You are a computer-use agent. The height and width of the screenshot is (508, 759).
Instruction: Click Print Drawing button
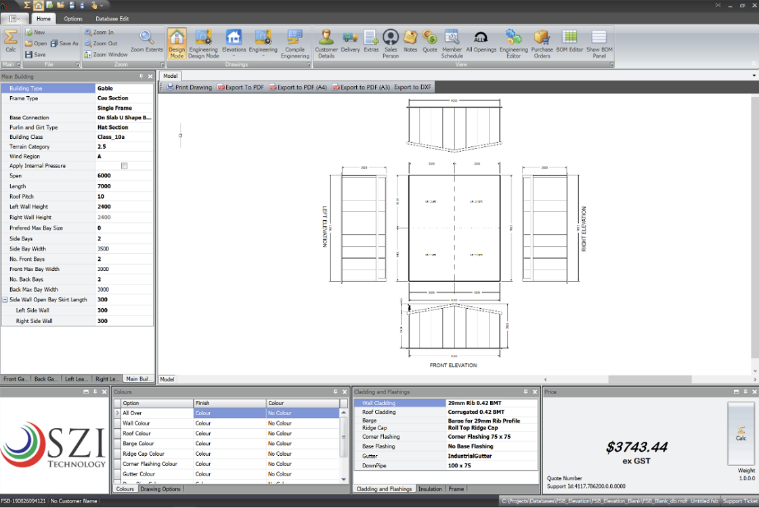(190, 87)
